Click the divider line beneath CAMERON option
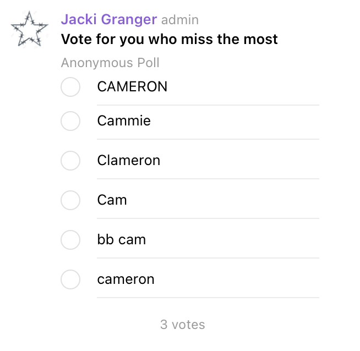 coord(208,105)
